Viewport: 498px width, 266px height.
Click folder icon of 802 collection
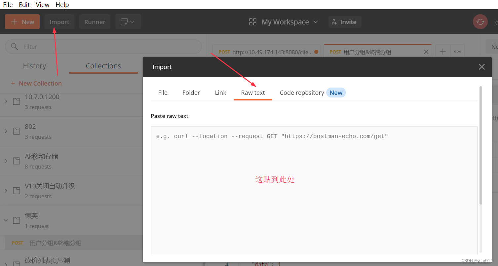17,131
